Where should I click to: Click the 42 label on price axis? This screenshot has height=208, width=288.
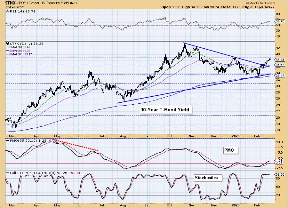coord(278,48)
